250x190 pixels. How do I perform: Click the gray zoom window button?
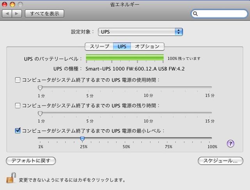tap(20, 4)
